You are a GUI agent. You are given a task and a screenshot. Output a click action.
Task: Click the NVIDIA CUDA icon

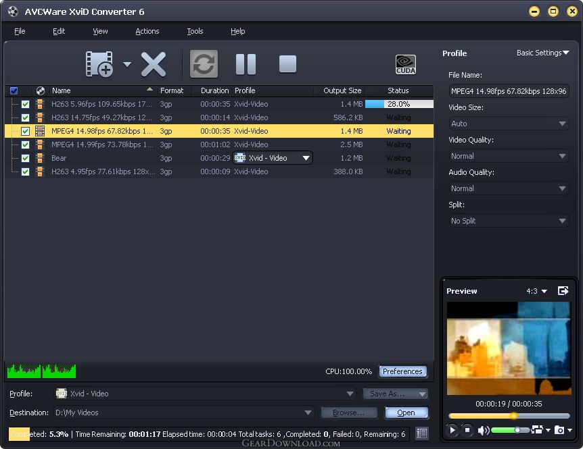[406, 65]
